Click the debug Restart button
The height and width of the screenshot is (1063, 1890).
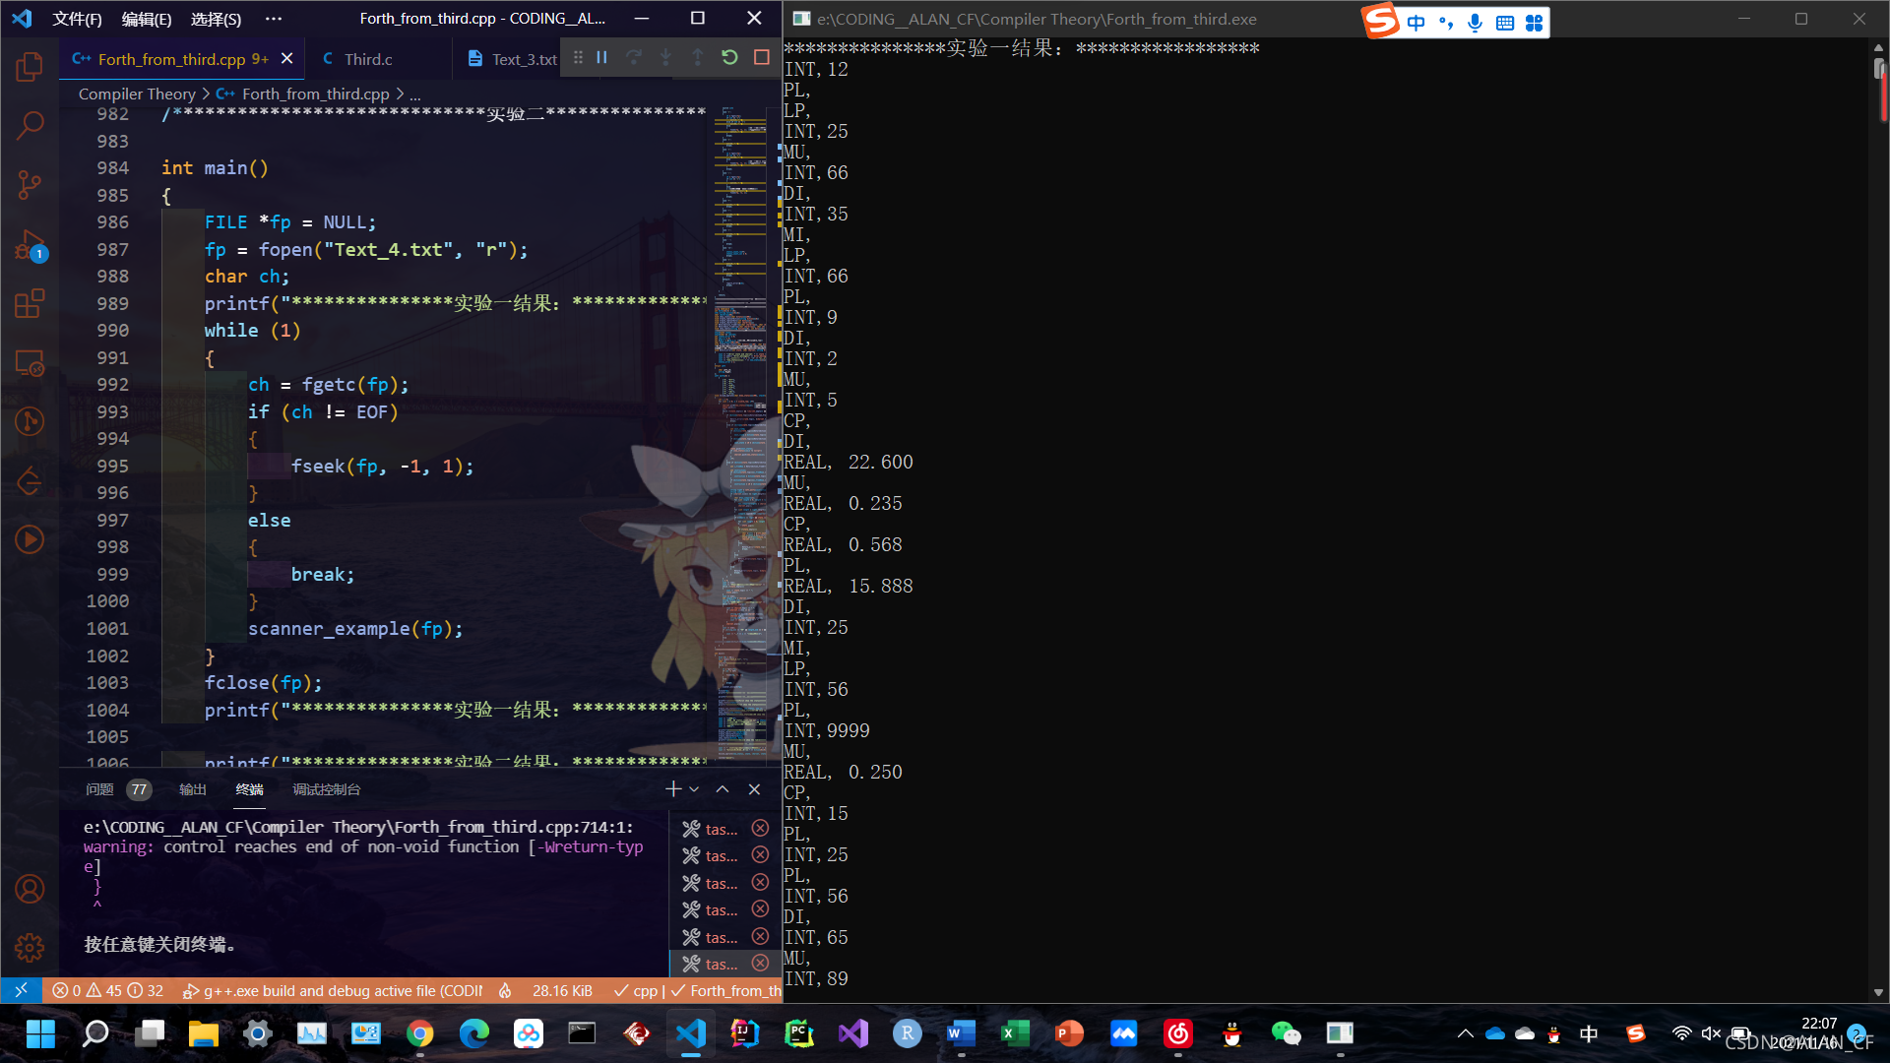click(x=729, y=58)
